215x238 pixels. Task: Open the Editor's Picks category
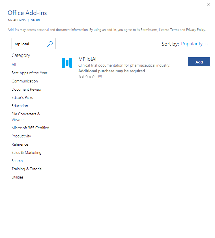tap(22, 97)
